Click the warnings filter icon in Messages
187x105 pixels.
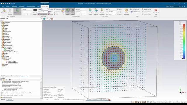(4, 80)
